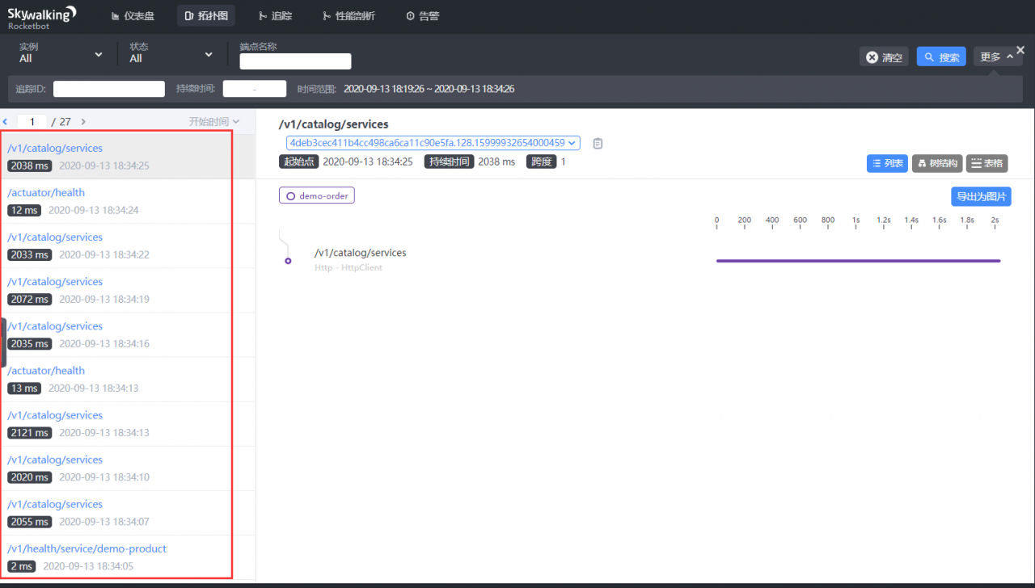Switch to the 告警 alarm tab
This screenshot has height=588, width=1035.
(x=422, y=16)
